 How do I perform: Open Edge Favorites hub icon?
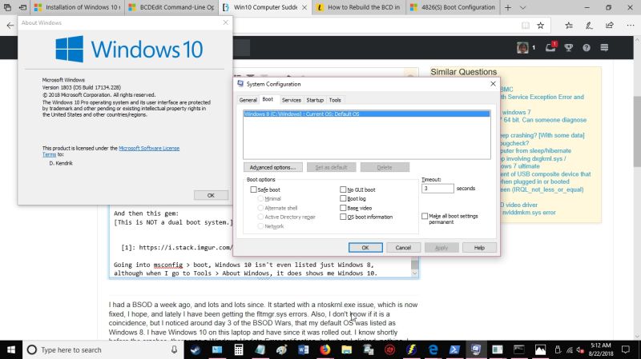569,26
